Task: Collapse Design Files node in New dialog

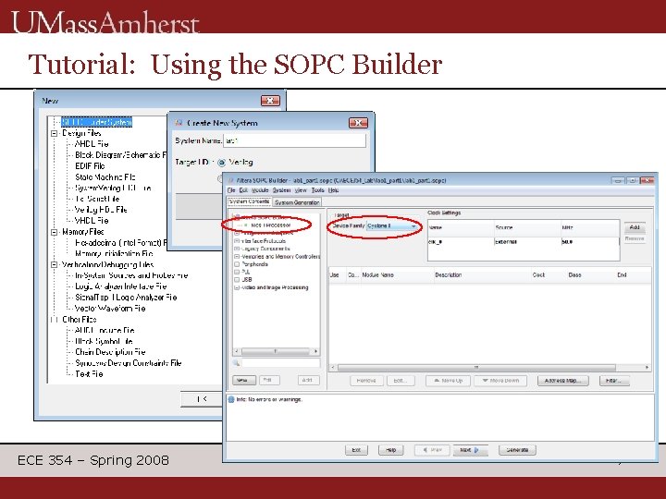Action: [54, 133]
